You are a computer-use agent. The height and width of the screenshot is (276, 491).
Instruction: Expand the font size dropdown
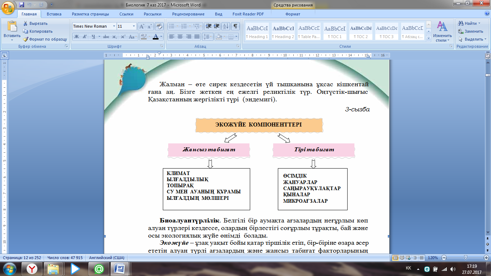[134, 26]
